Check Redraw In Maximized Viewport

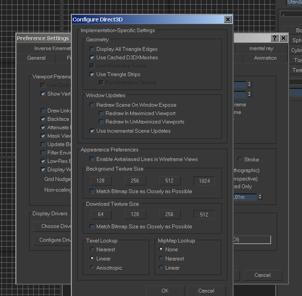[101, 113]
